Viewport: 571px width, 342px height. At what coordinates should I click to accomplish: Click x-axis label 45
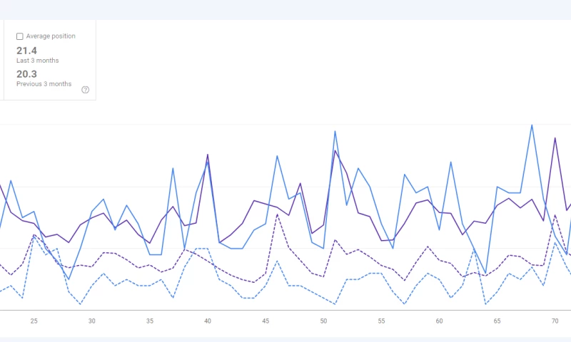(266, 321)
